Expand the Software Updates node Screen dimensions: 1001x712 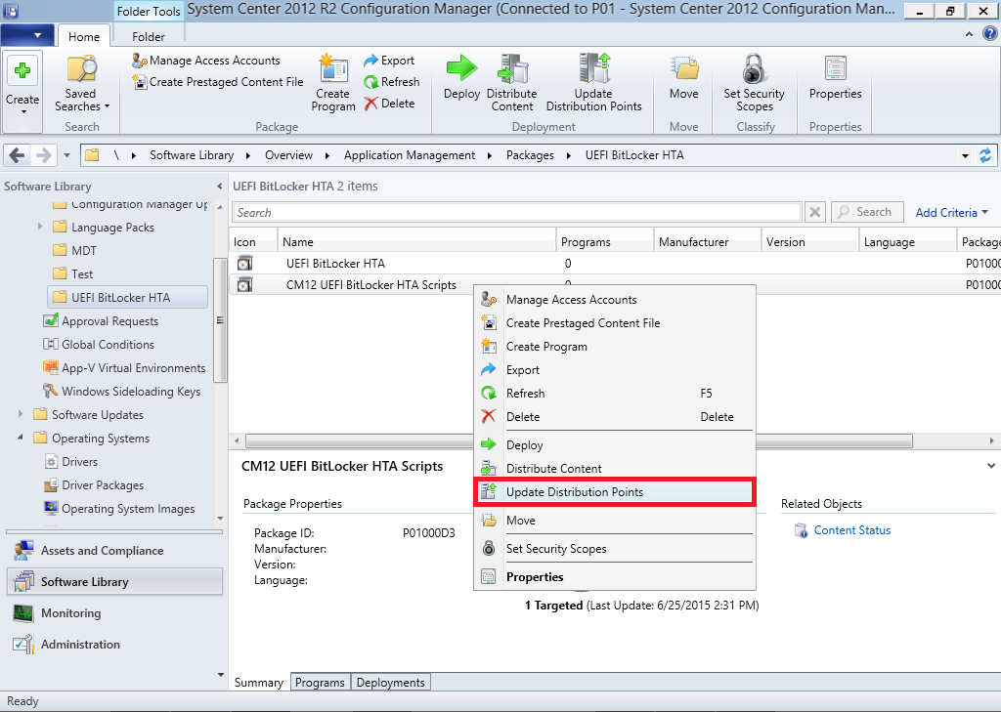21,414
